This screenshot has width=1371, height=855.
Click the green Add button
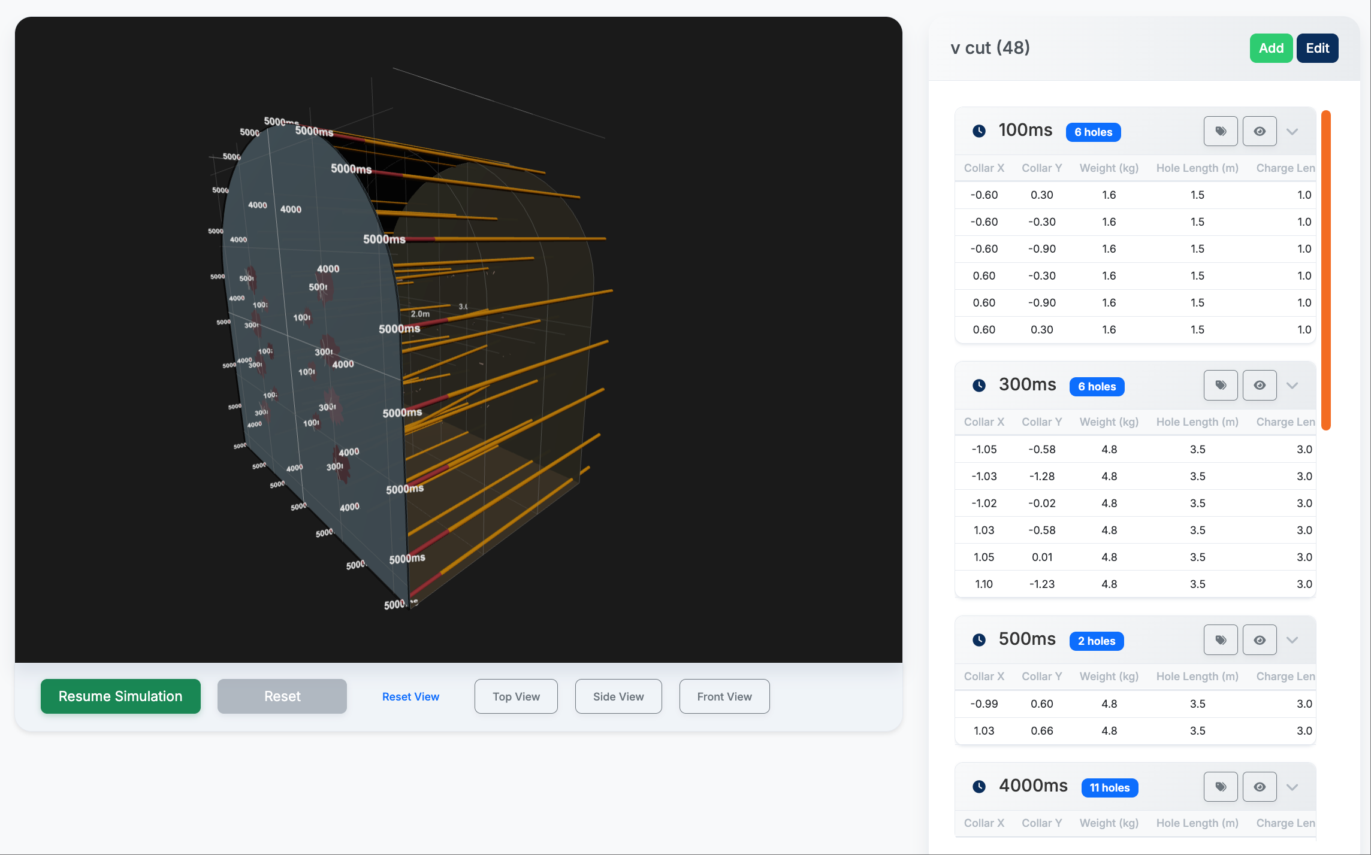click(1270, 48)
